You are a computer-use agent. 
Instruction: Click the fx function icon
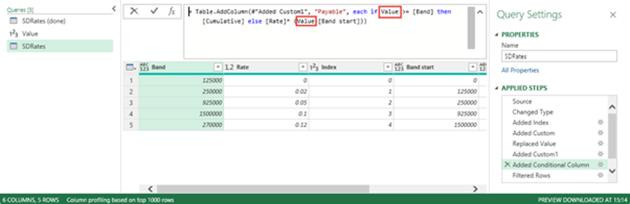click(x=172, y=11)
